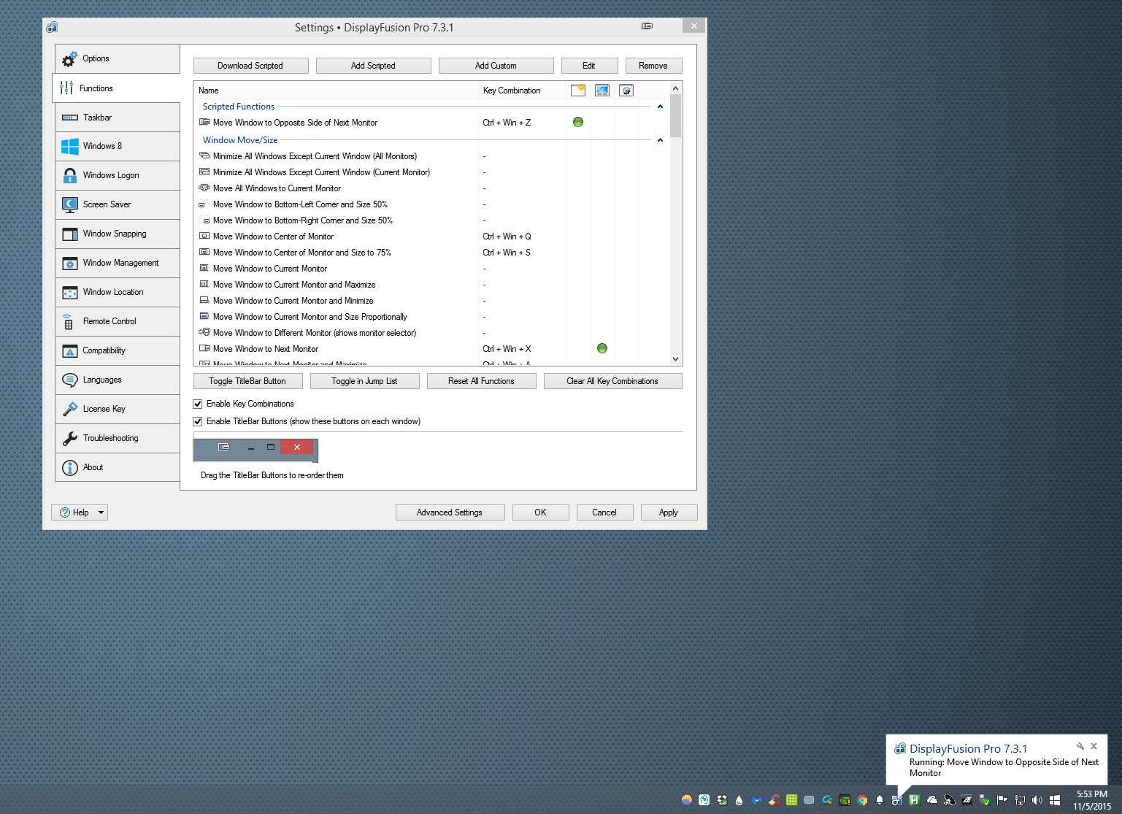This screenshot has width=1122, height=814.
Task: Click the DisplayFusion TitleBar button in the title bar
Action: (x=647, y=26)
